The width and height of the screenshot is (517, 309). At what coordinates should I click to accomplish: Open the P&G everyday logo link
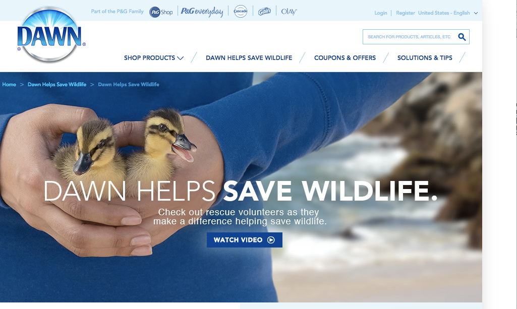[x=202, y=12]
